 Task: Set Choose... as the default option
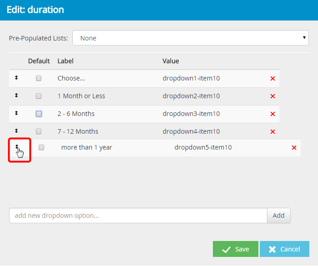(x=39, y=78)
